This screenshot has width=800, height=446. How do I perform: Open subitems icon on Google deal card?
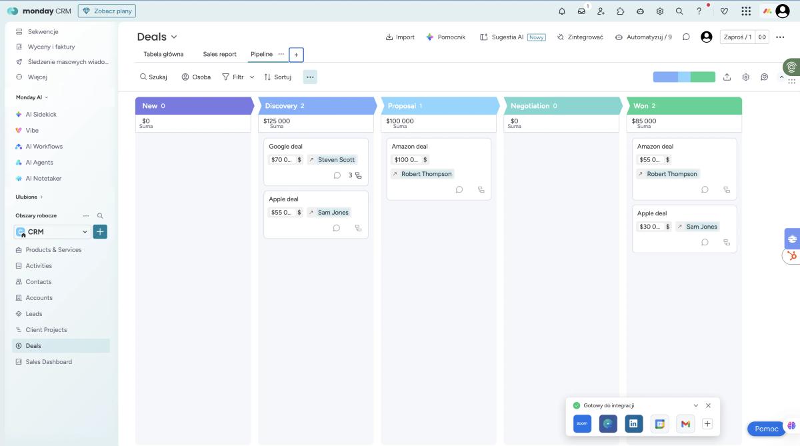point(359,175)
